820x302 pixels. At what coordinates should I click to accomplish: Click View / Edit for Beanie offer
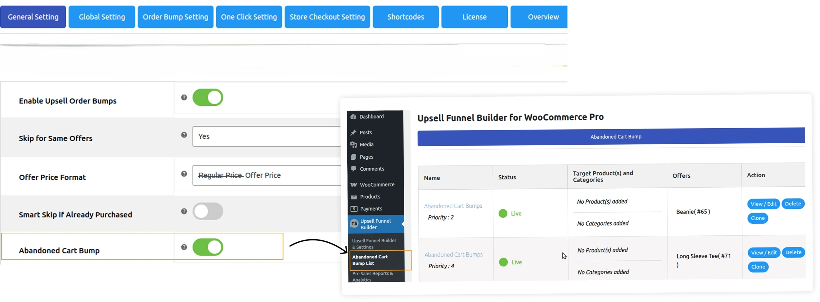(763, 204)
